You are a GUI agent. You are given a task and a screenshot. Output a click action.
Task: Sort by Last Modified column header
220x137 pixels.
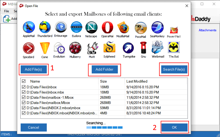tap(137, 81)
